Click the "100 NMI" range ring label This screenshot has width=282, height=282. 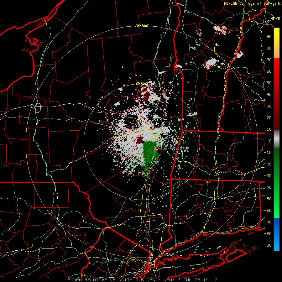[142, 26]
